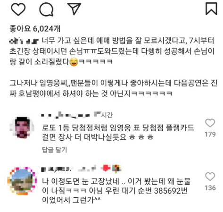The height and width of the screenshot is (212, 223).
Task: Open second commenter's round profile photo
Action: click(22, 181)
